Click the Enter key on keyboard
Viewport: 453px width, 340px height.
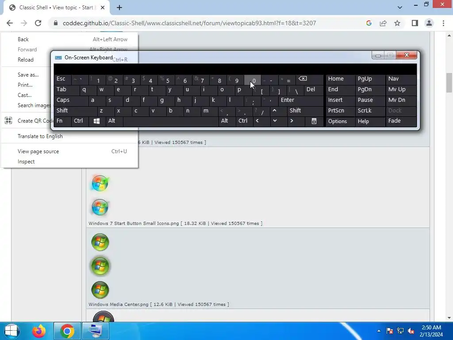[x=301, y=100]
